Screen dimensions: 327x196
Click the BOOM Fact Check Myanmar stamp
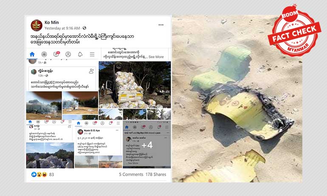pos(294,31)
